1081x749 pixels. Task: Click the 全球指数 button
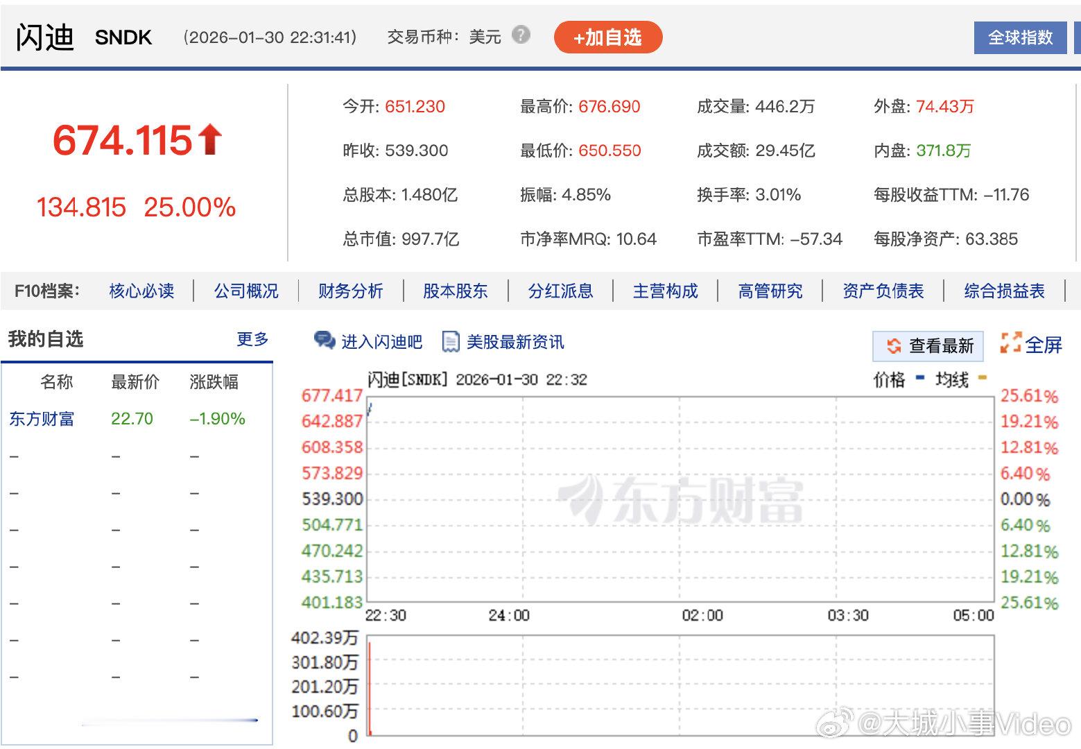(x=1019, y=37)
